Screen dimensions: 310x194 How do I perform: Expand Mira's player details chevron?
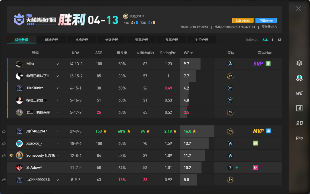pos(58,64)
